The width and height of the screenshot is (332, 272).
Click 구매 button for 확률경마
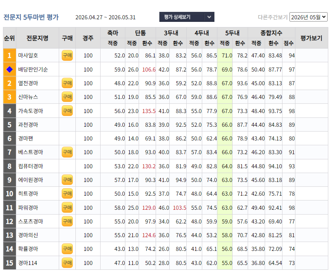pos(67,249)
